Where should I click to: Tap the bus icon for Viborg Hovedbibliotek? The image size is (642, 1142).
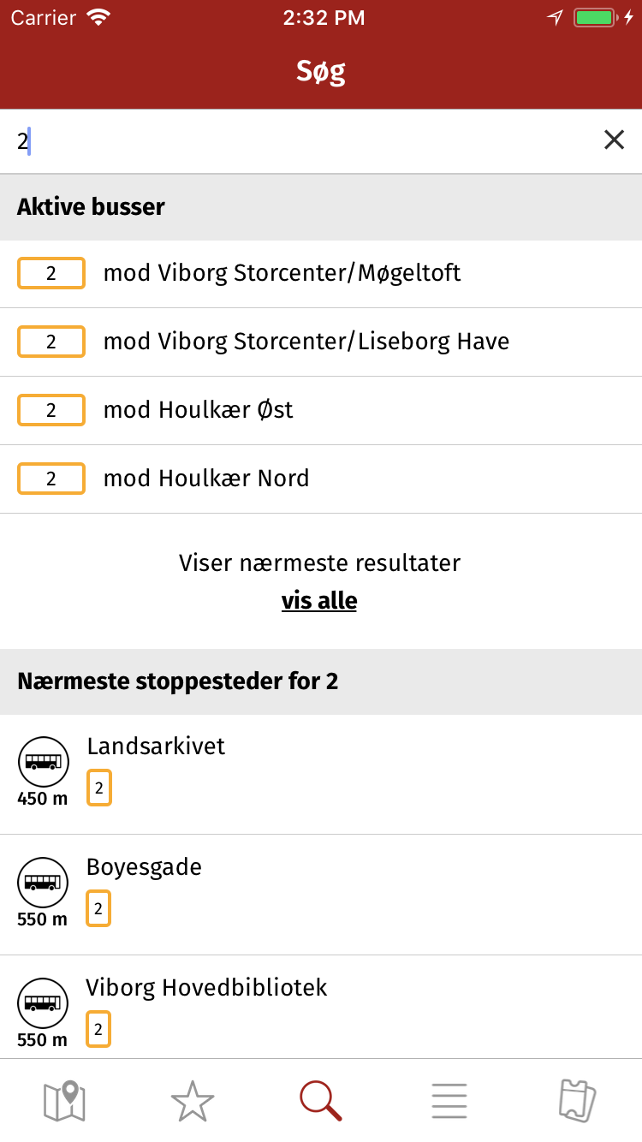[x=43, y=1002]
